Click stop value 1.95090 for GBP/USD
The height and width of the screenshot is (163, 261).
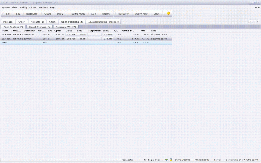[82, 35]
